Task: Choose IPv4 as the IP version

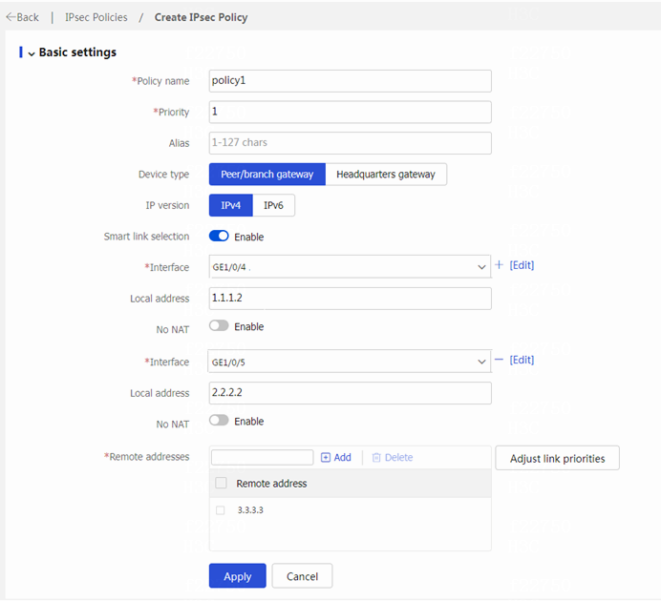Action: 230,205
